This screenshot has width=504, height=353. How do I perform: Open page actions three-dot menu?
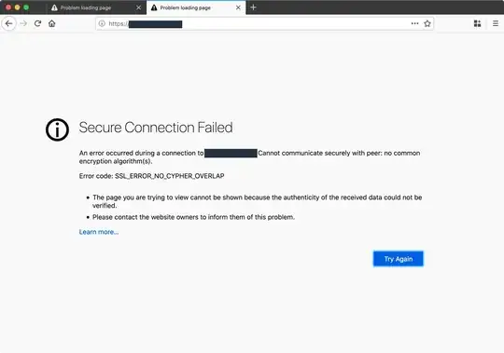(x=414, y=23)
